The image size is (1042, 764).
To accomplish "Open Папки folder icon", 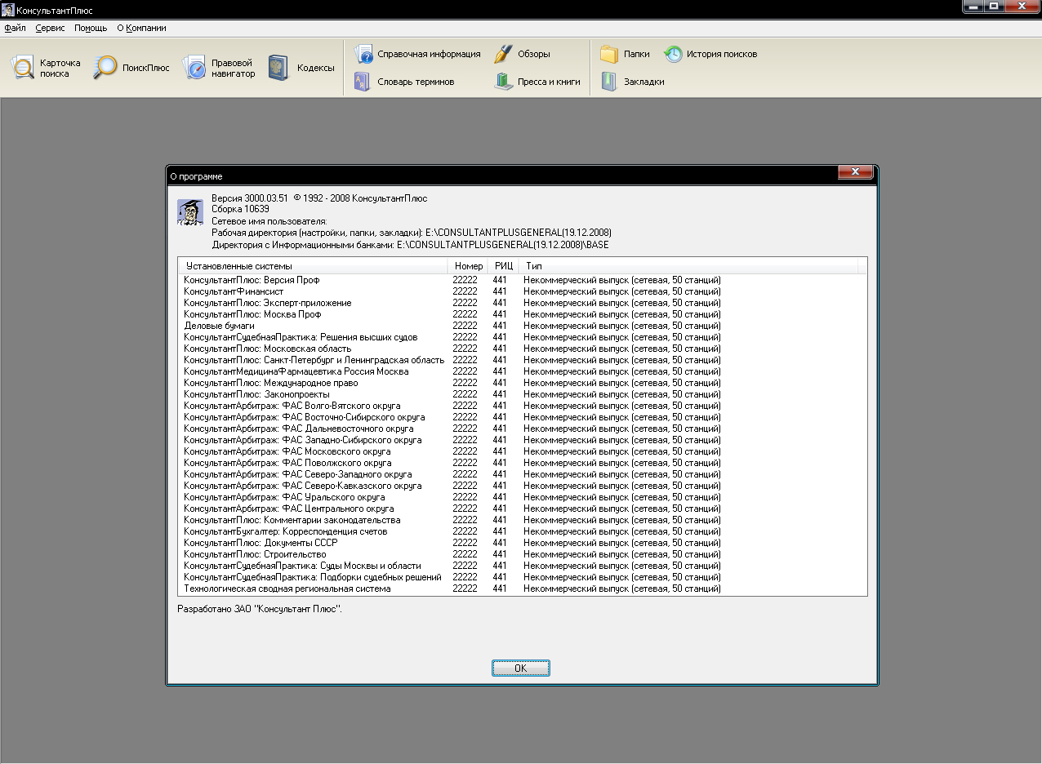I will tap(609, 54).
